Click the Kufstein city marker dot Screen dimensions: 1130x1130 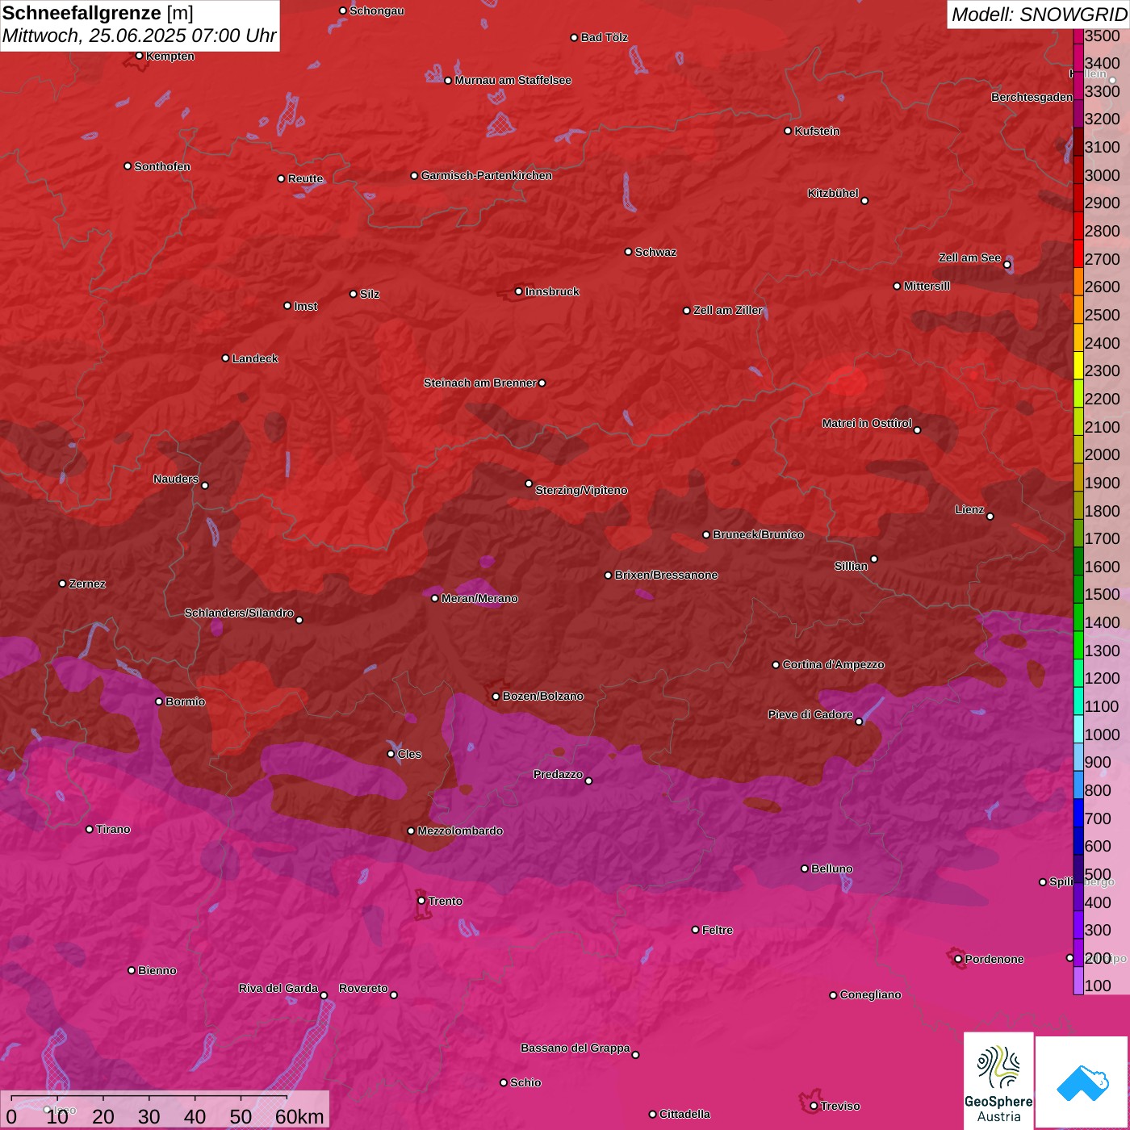(789, 131)
